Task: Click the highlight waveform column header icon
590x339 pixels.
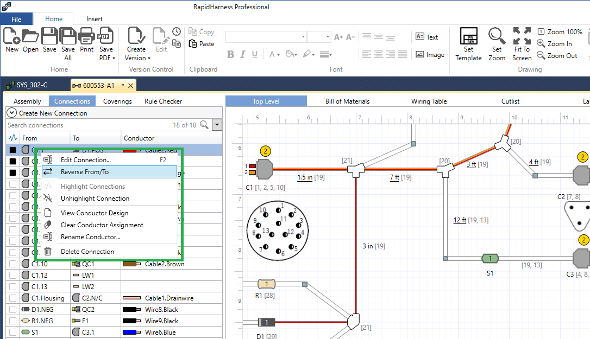Action: click(12, 138)
